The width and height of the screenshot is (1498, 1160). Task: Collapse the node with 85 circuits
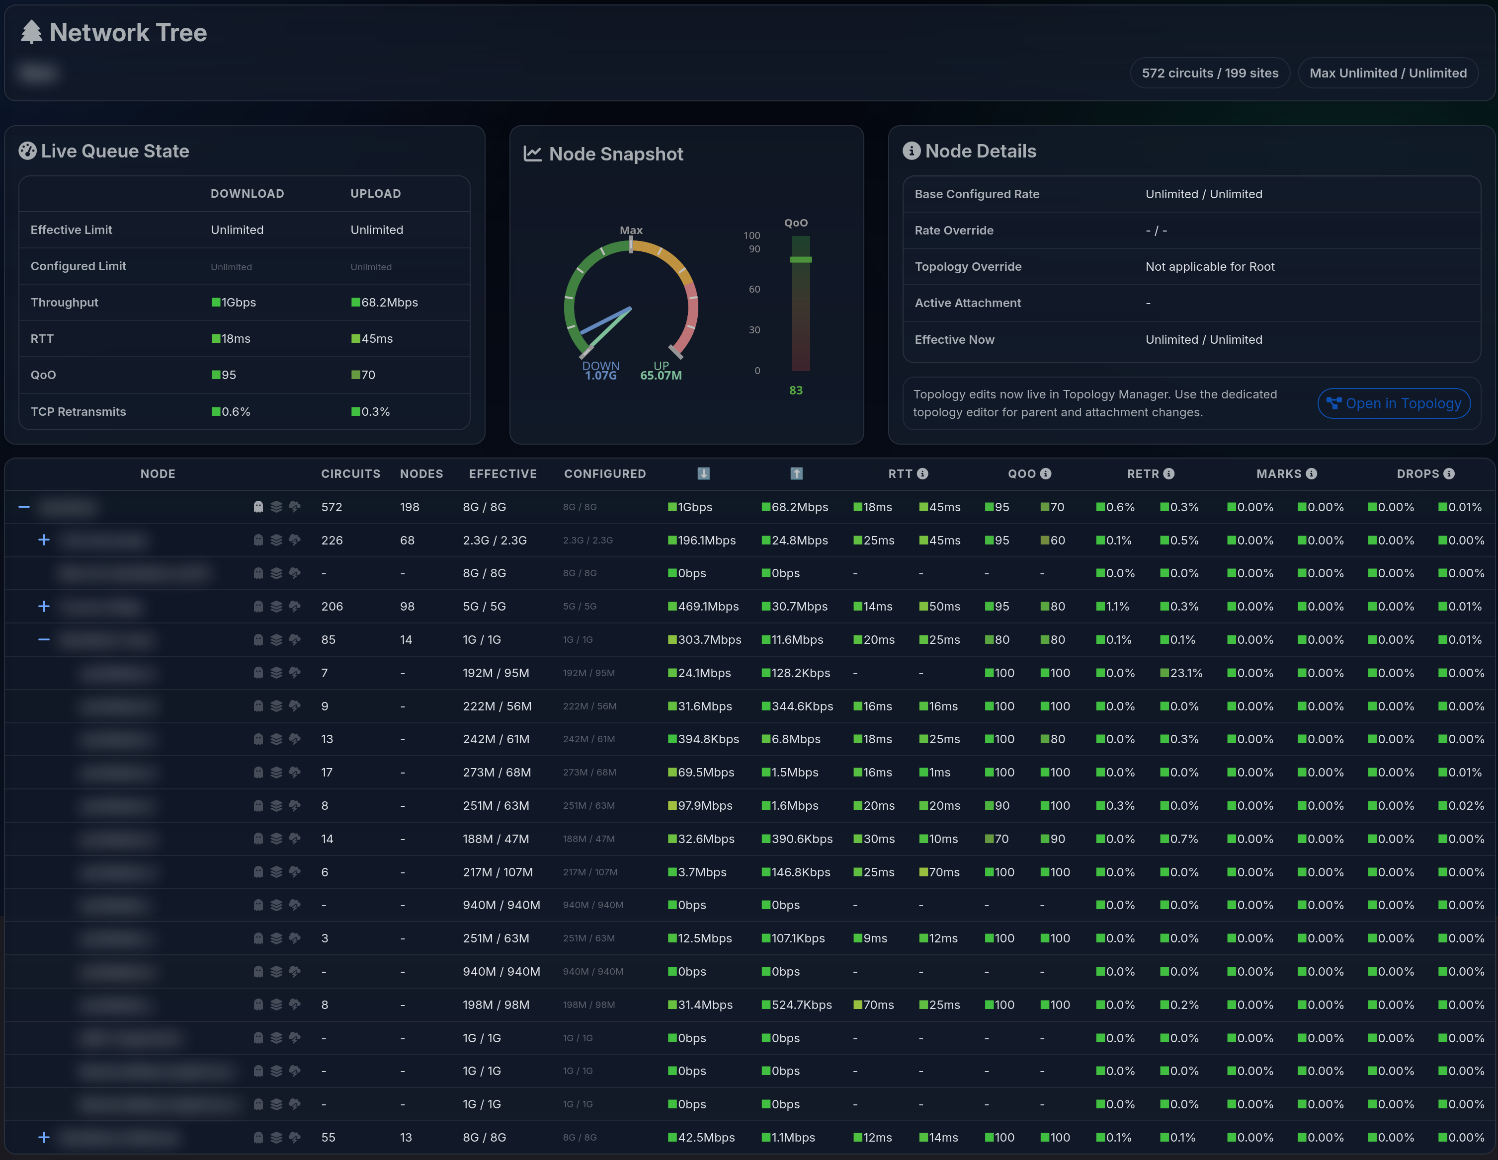pos(44,640)
